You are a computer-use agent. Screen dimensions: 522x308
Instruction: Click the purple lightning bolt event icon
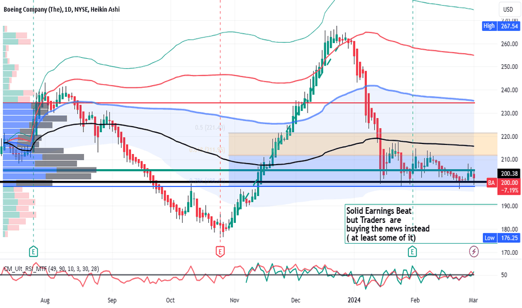click(474, 251)
